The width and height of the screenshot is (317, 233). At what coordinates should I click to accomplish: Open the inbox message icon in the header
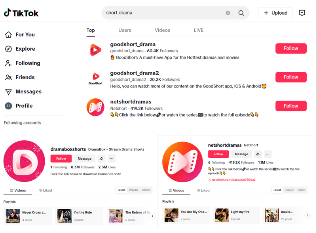point(302,13)
